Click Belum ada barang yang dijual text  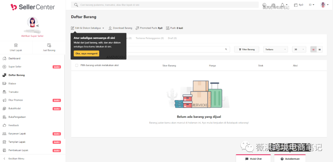click(x=199, y=117)
